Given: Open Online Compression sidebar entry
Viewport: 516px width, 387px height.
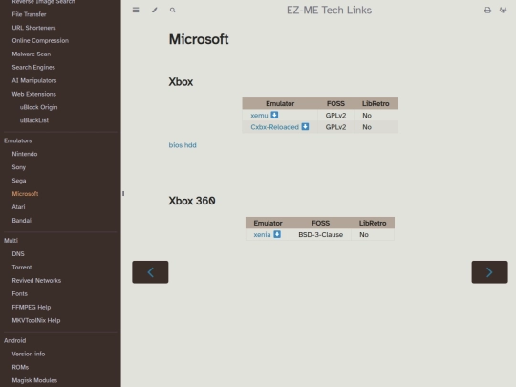Looking at the screenshot, I should coord(40,41).
